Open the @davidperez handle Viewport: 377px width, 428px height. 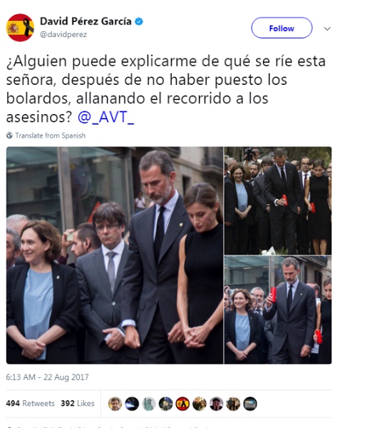coord(63,34)
